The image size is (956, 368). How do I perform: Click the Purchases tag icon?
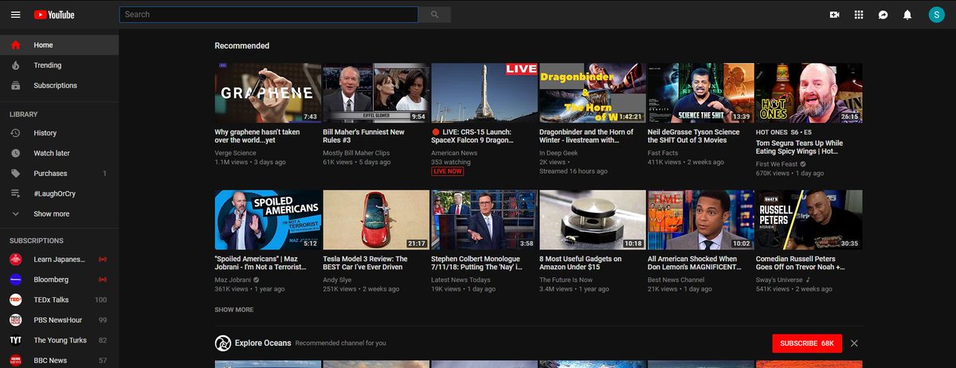pos(15,174)
